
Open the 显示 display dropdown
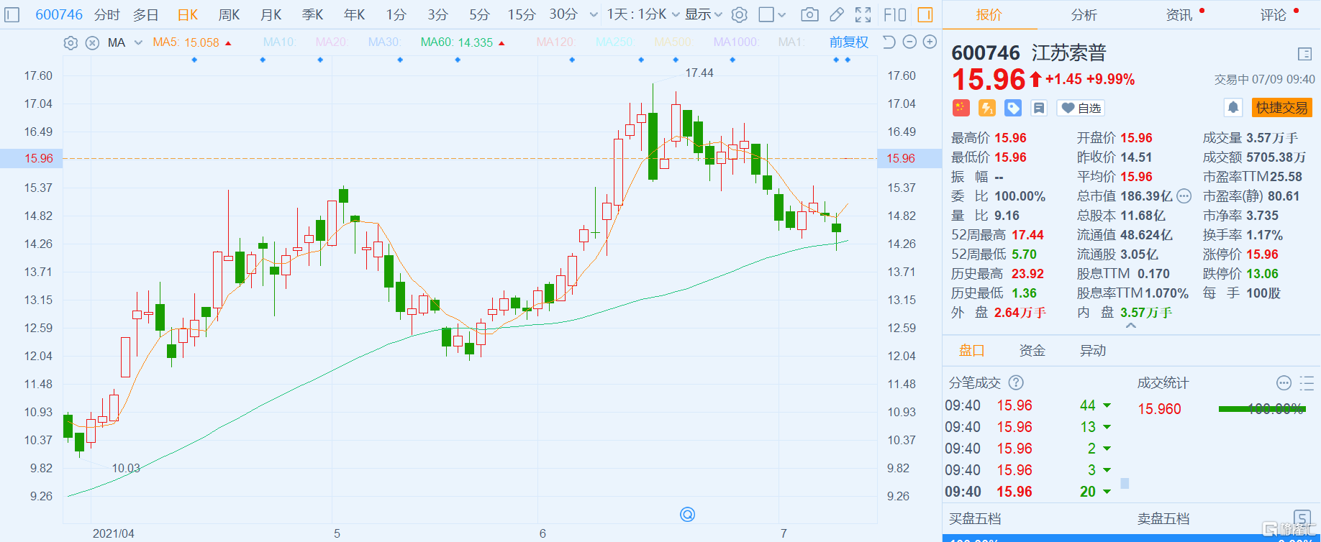click(703, 14)
